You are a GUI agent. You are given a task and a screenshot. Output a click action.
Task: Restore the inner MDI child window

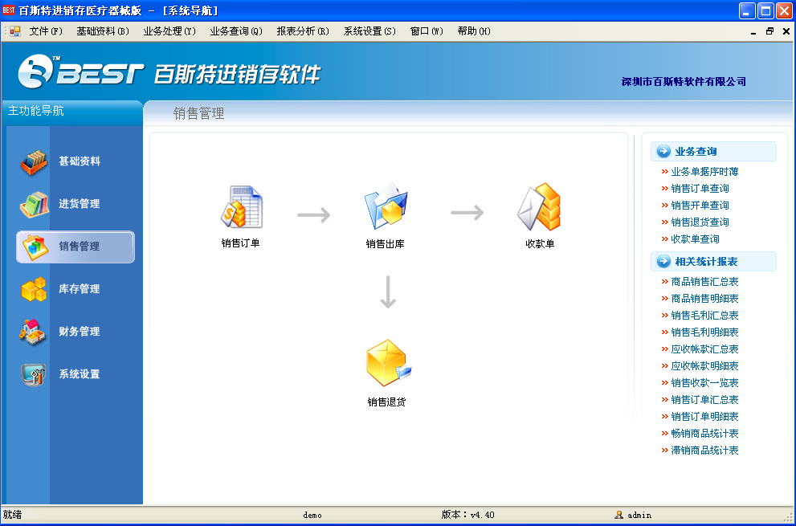tap(769, 31)
